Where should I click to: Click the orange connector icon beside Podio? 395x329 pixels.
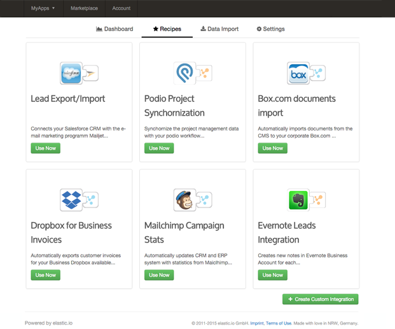coord(204,73)
